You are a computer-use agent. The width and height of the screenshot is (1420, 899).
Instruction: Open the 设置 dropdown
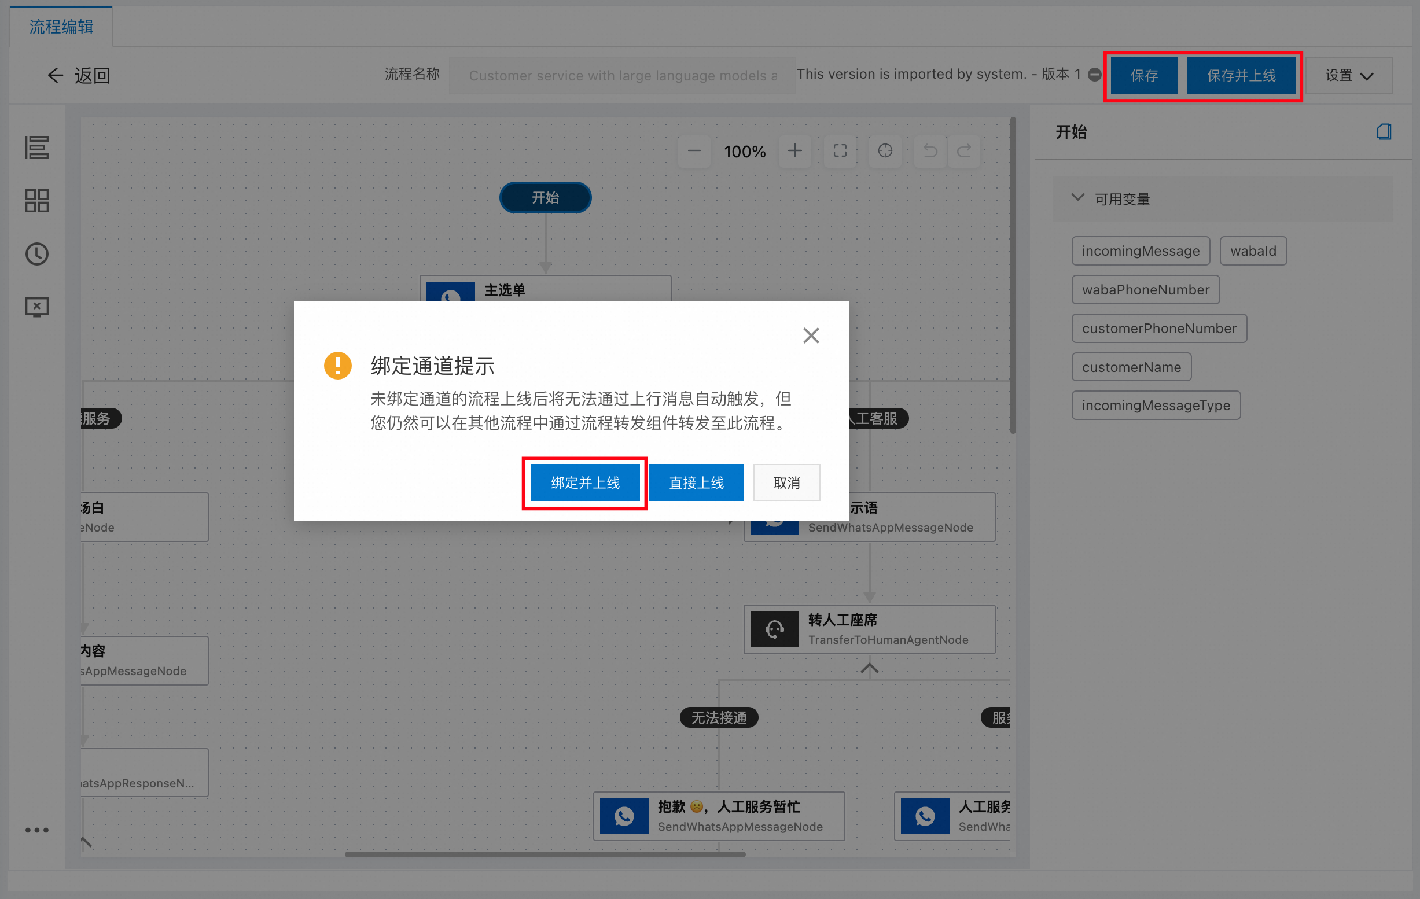coord(1349,75)
